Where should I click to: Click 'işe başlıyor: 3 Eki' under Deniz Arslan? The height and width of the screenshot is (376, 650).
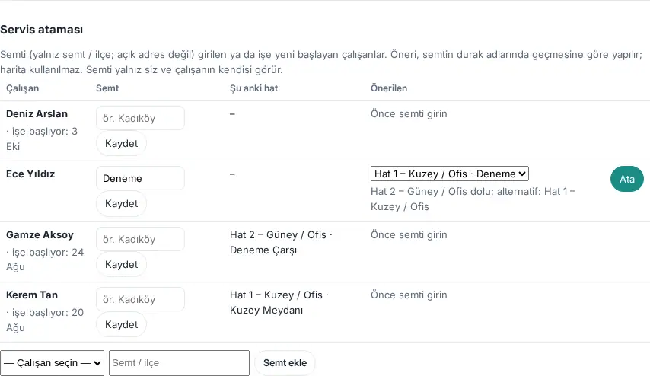[x=41, y=139]
